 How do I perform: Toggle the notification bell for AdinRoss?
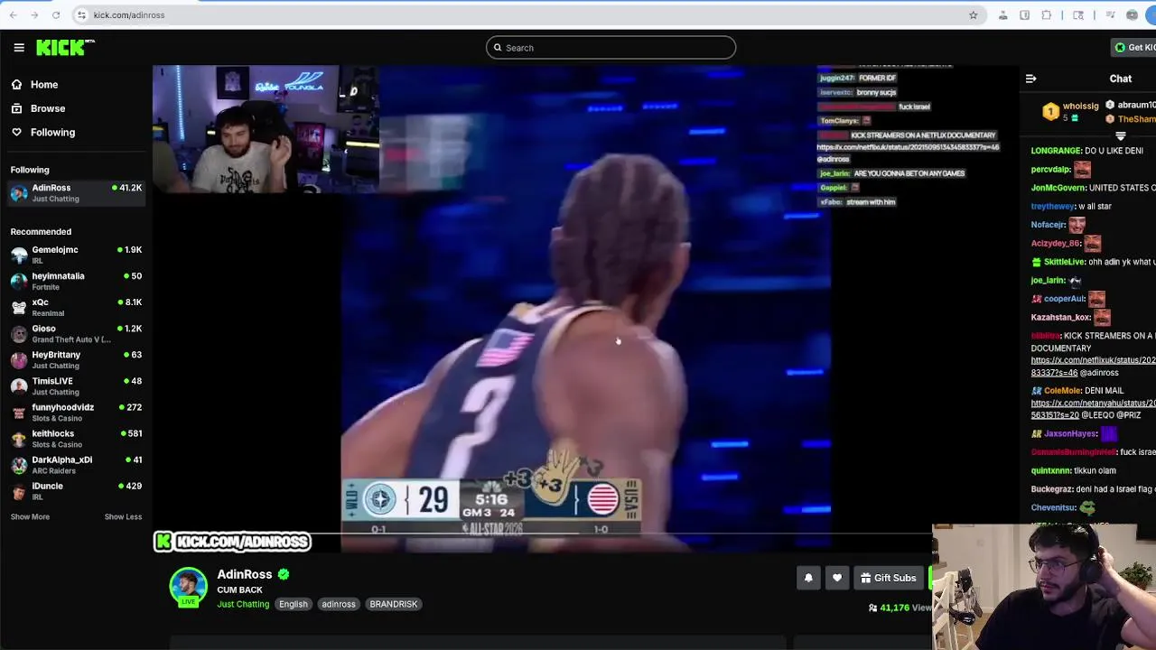click(808, 578)
